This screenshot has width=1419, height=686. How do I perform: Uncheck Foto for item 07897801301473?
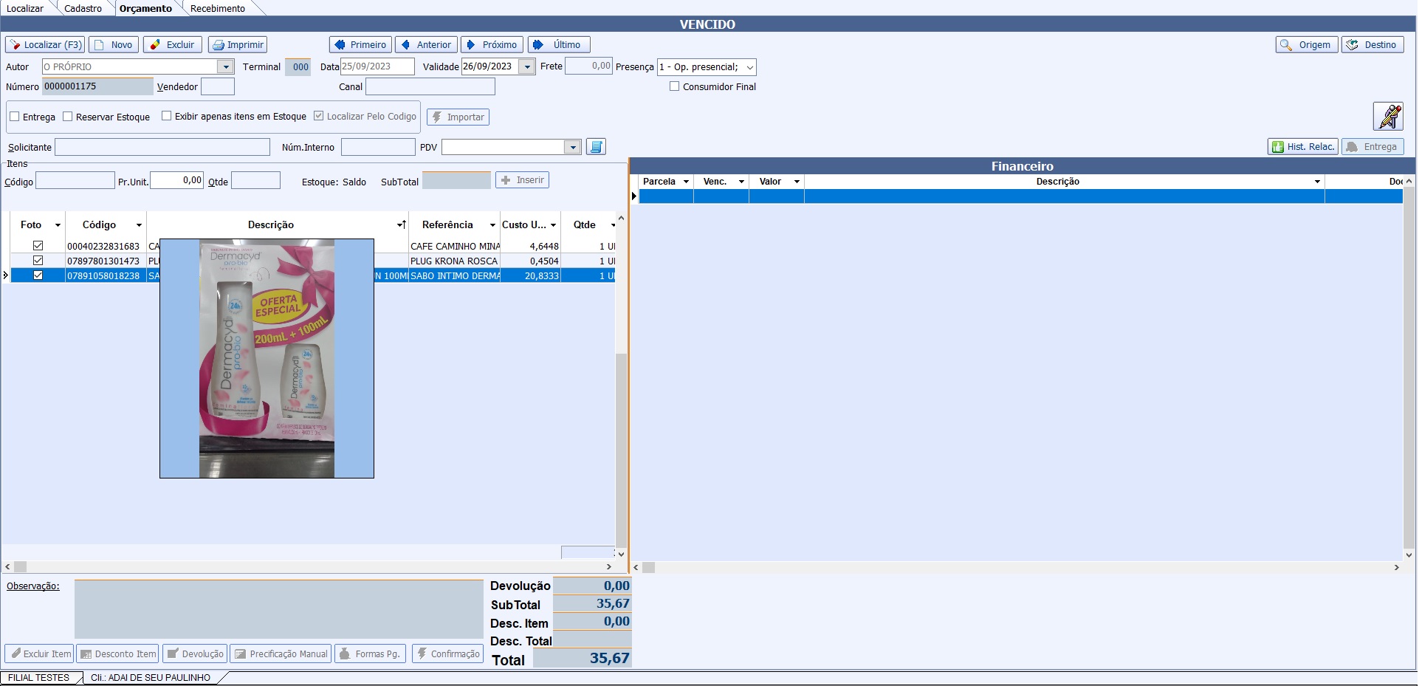point(38,261)
